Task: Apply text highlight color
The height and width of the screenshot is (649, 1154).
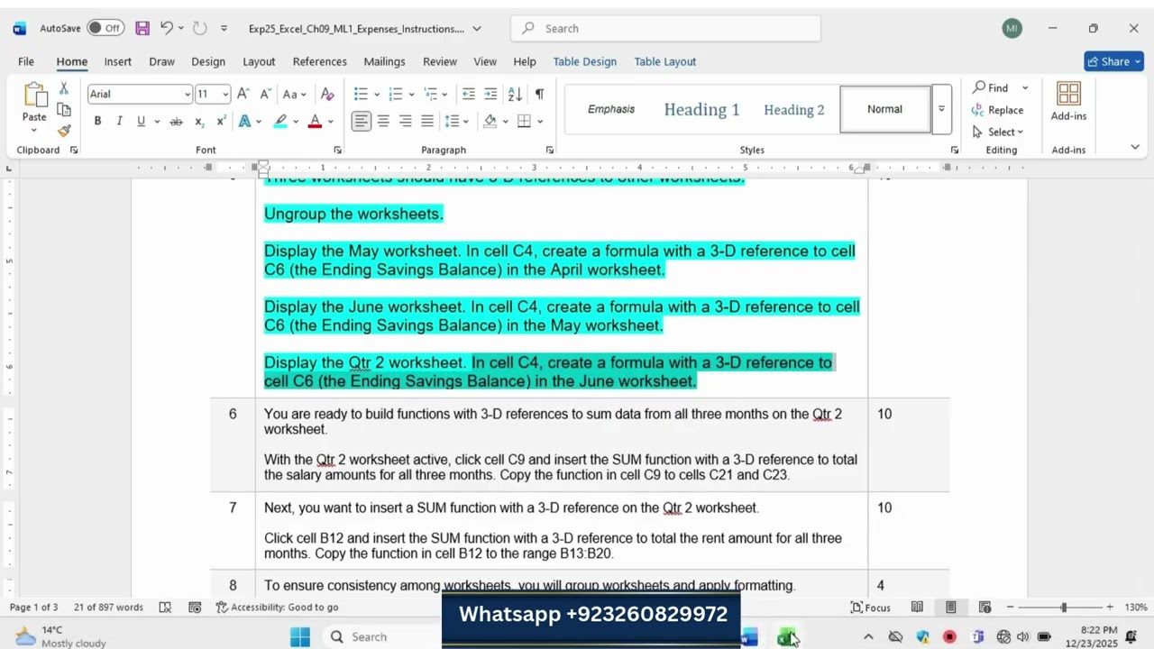Action: point(280,121)
